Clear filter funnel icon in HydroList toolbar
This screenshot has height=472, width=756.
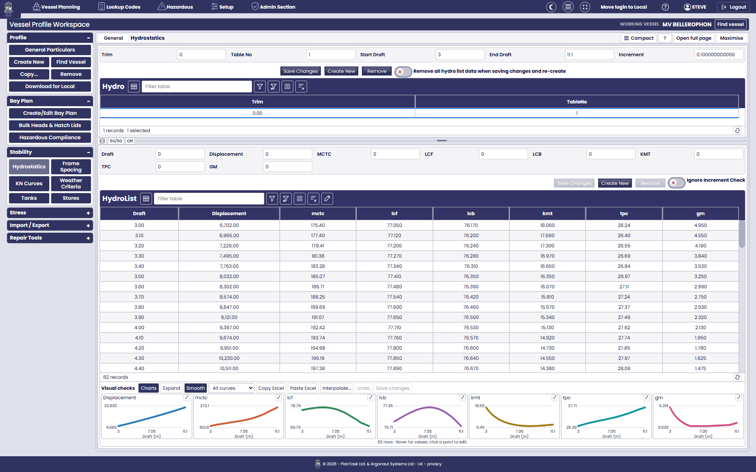coord(286,199)
